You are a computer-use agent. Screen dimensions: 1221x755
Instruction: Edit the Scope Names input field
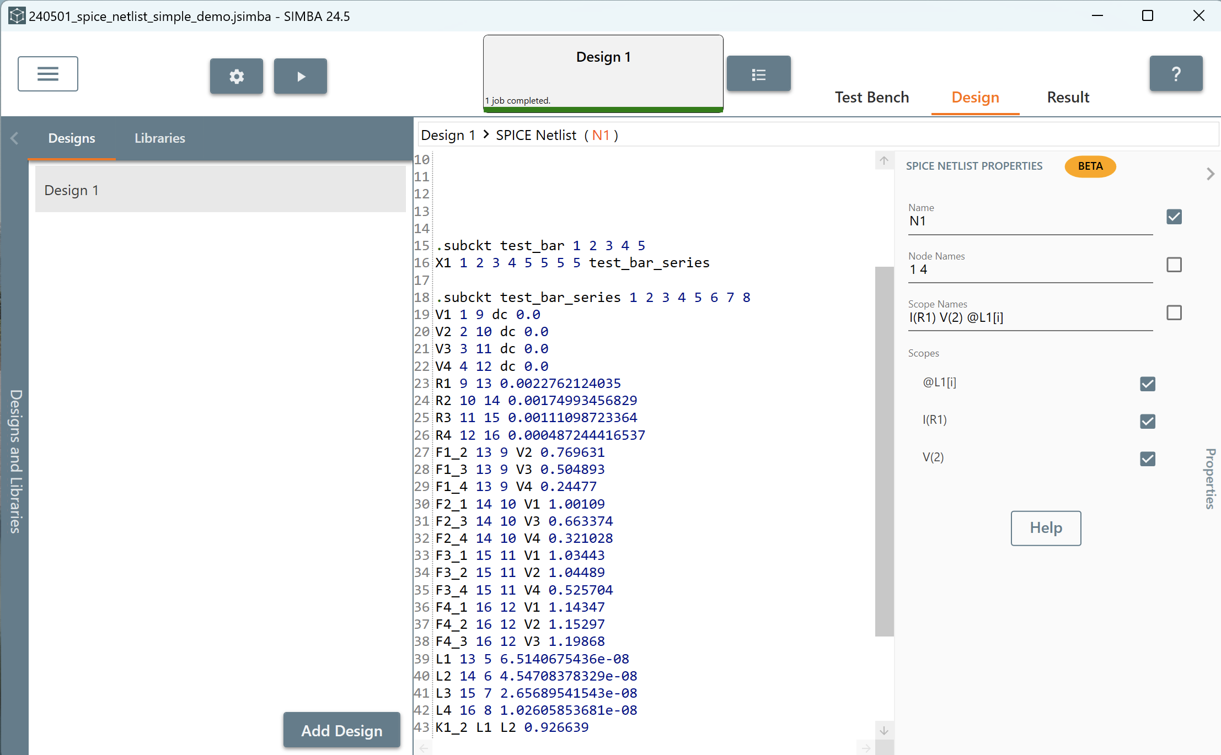click(x=1030, y=317)
